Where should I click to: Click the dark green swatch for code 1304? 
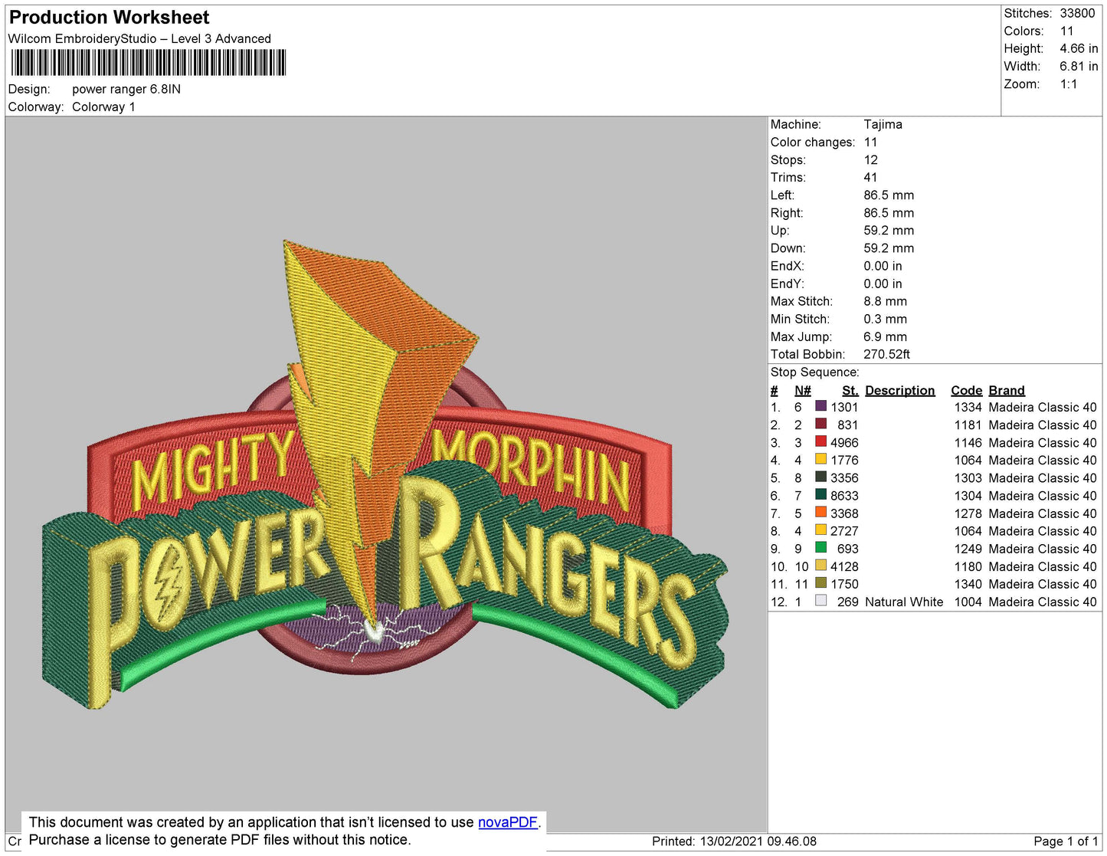(820, 495)
